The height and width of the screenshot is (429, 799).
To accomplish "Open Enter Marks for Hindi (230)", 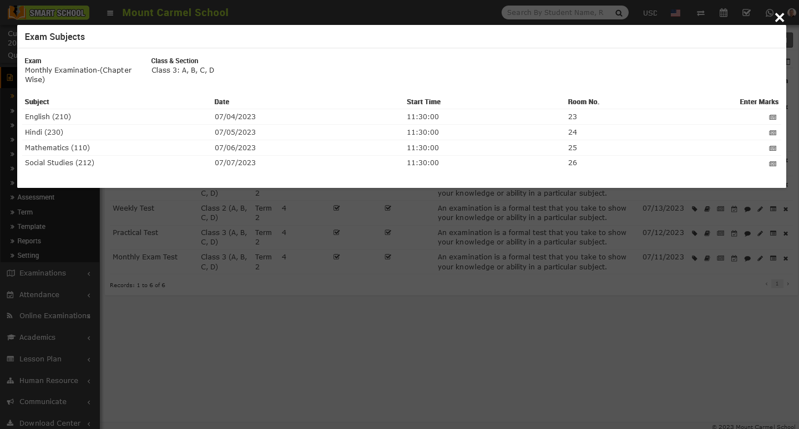I will click(x=772, y=133).
